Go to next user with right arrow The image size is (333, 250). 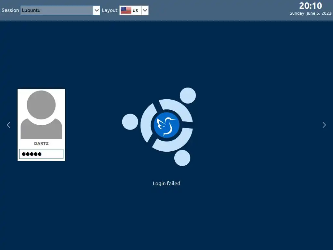324,125
